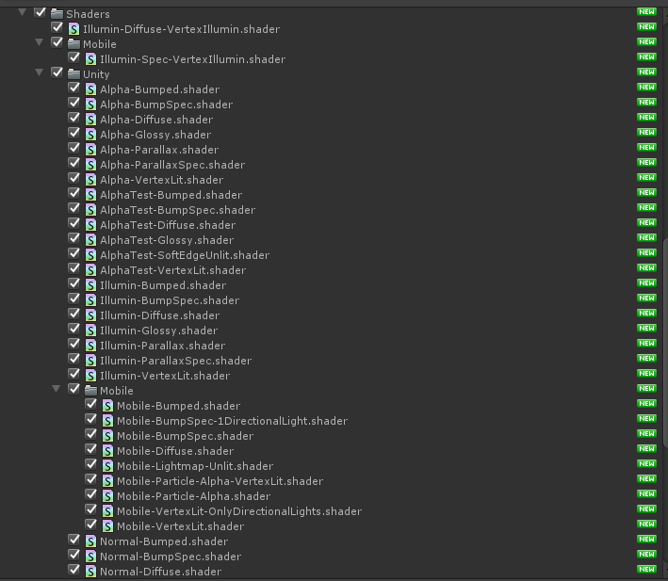Click shader icon for Illumin-Diffuse-VertexIllumin.shader
The image size is (668, 581).
[73, 29]
